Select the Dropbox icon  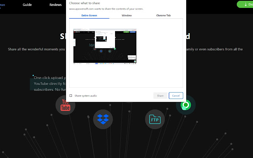[x=103, y=119]
